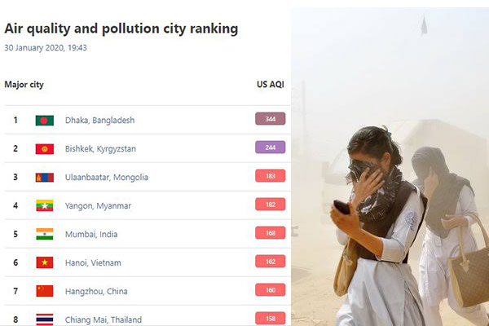Click the Bangladesh flag icon
Image resolution: width=489 pixels, height=326 pixels.
[x=45, y=121]
